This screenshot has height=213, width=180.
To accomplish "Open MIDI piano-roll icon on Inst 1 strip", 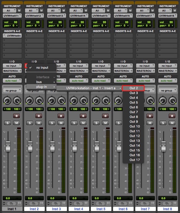I will click(19, 203).
